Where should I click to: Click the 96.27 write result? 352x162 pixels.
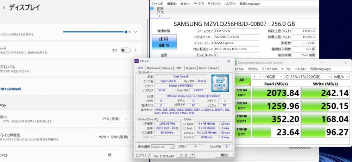325,132
